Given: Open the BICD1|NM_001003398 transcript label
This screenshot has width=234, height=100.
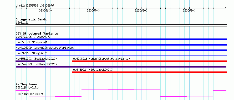Looking at the screenshot, I should coord(30,94).
